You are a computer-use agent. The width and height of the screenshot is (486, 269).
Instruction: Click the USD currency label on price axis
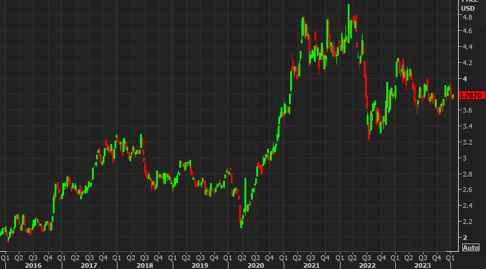[468, 8]
